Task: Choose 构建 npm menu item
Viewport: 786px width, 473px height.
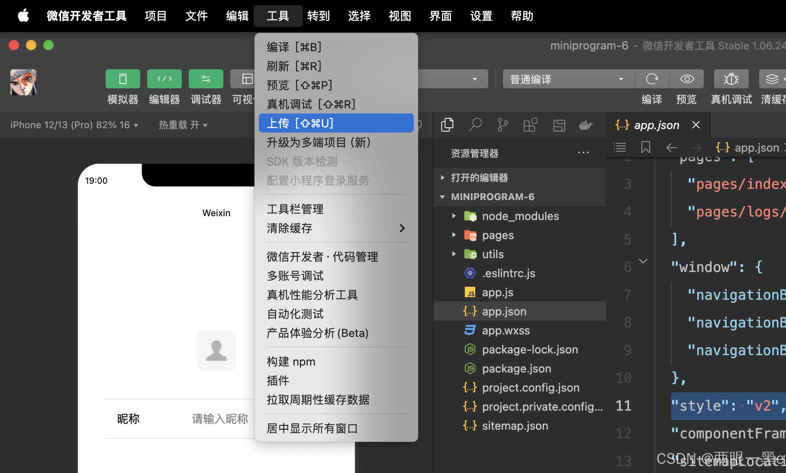Action: 336,361
